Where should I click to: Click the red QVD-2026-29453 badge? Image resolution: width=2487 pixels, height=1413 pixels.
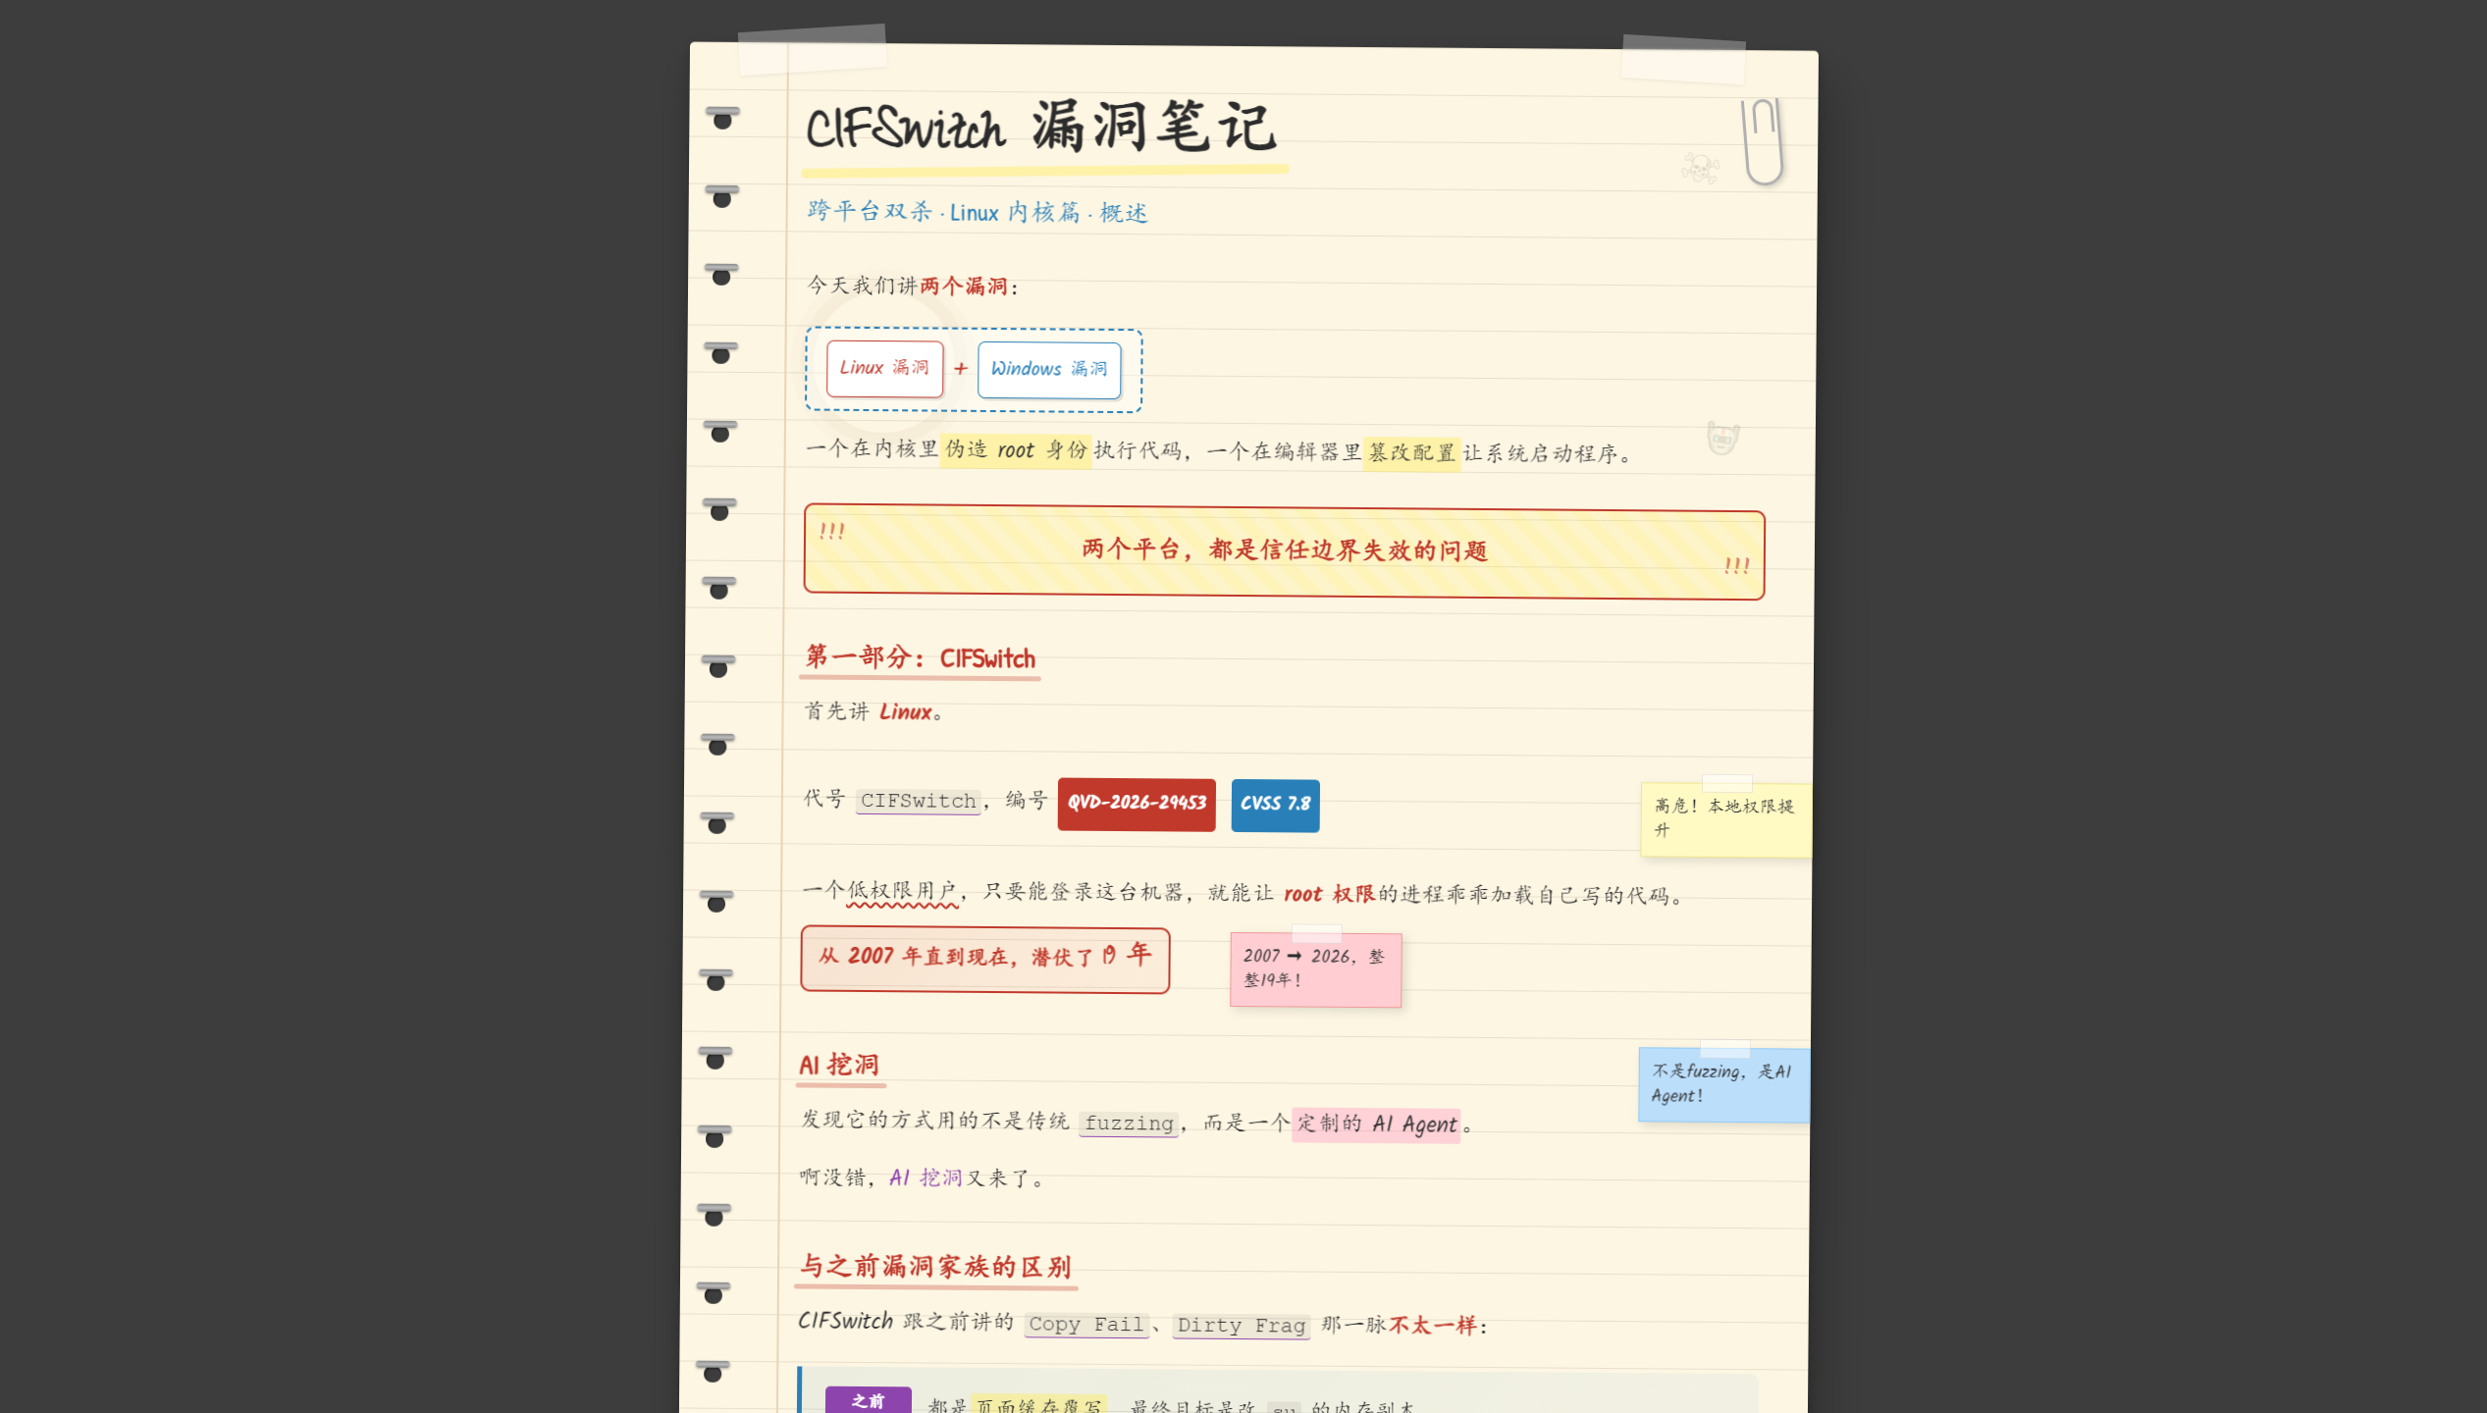pos(1137,804)
